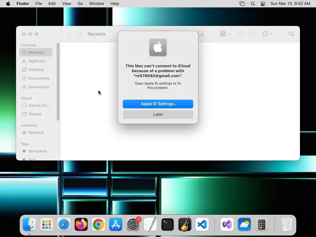This screenshot has height=237, width=316.
Task: Click the date and time display
Action: coord(290,4)
